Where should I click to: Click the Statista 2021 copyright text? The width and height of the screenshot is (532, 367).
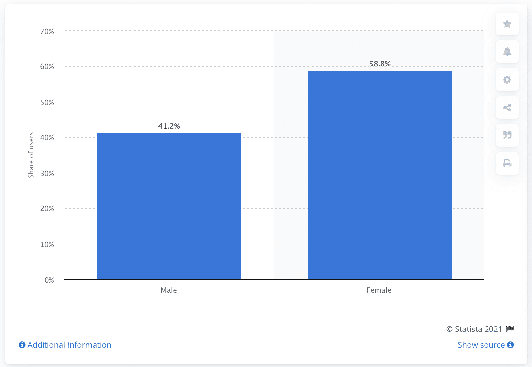[474, 329]
